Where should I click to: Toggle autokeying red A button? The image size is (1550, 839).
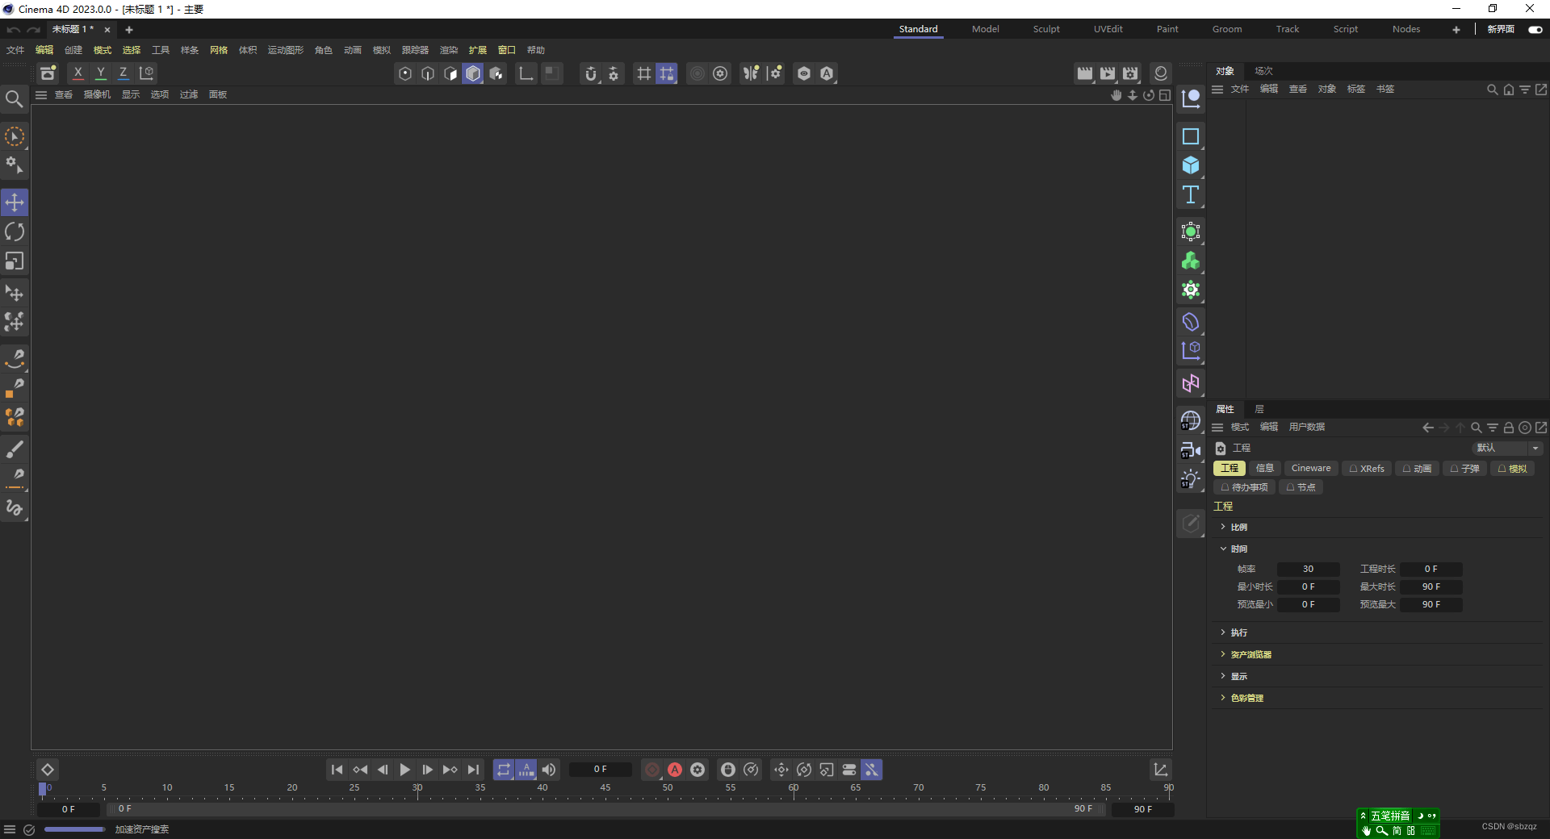click(x=675, y=770)
